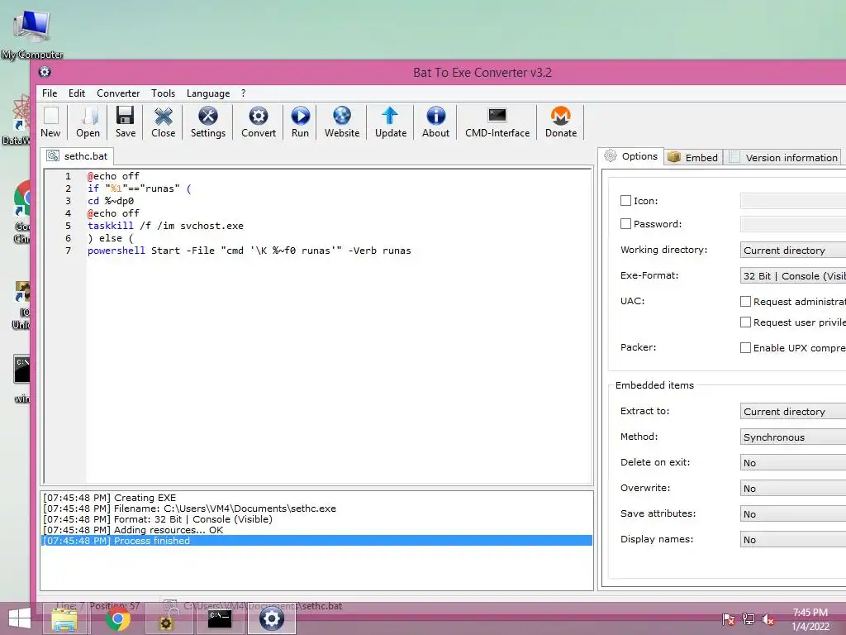Screen dimensions: 846x635
Task: Open the Edit menu
Action: click(77, 93)
